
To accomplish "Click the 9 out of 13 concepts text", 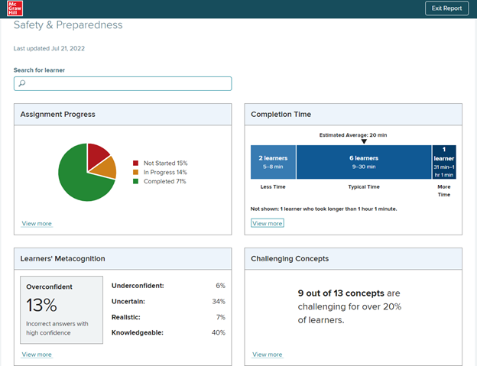I will tap(341, 293).
